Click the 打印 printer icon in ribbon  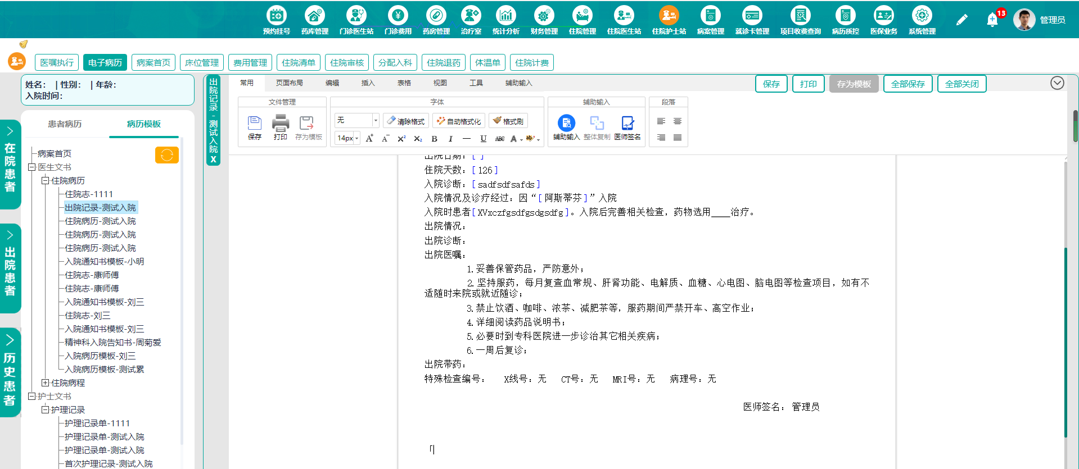coord(280,128)
